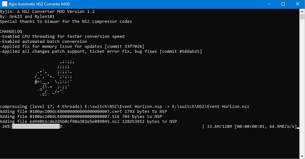Click the commit 53f7026 text
The height and width of the screenshot is (159, 305).
[x=125, y=46]
